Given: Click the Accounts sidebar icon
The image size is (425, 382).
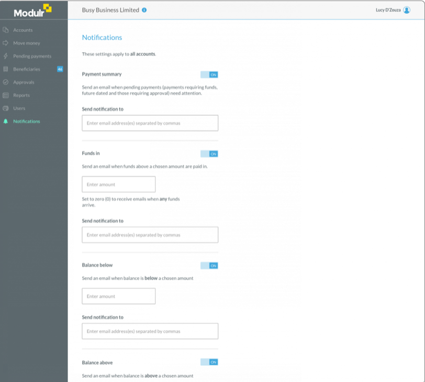Looking at the screenshot, I should pos(6,30).
